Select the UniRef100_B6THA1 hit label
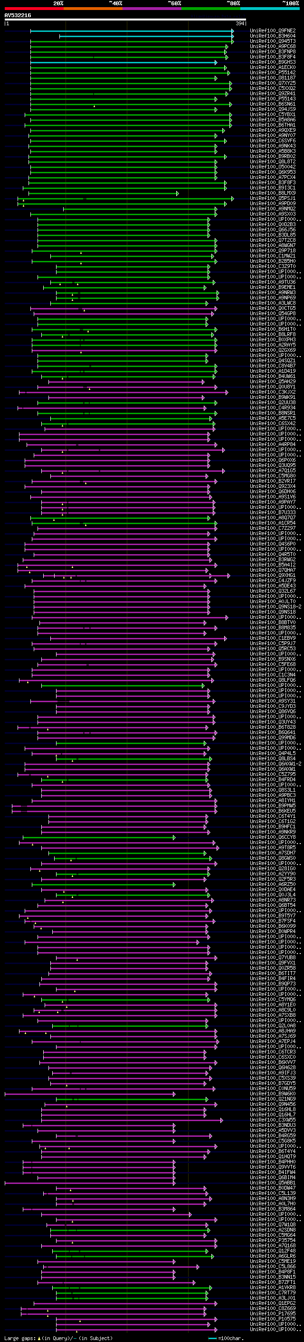Image resolution: width=304 pixels, height=1342 pixels. pyautogui.click(x=273, y=125)
